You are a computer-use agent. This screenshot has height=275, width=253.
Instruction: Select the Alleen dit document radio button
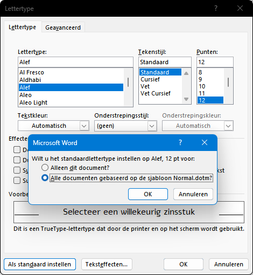pos(45,168)
